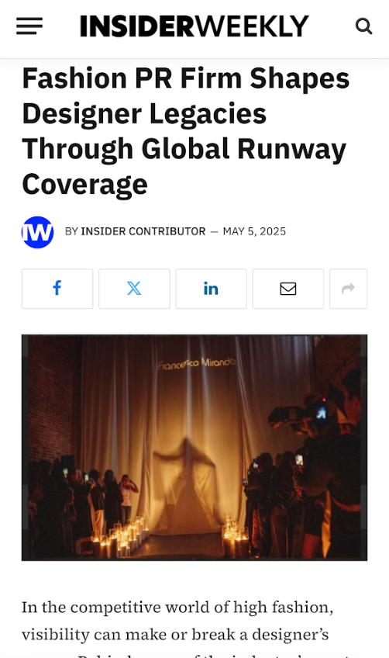Viewport: 389px width, 658px height.
Task: Share article on X
Action: coord(134,289)
